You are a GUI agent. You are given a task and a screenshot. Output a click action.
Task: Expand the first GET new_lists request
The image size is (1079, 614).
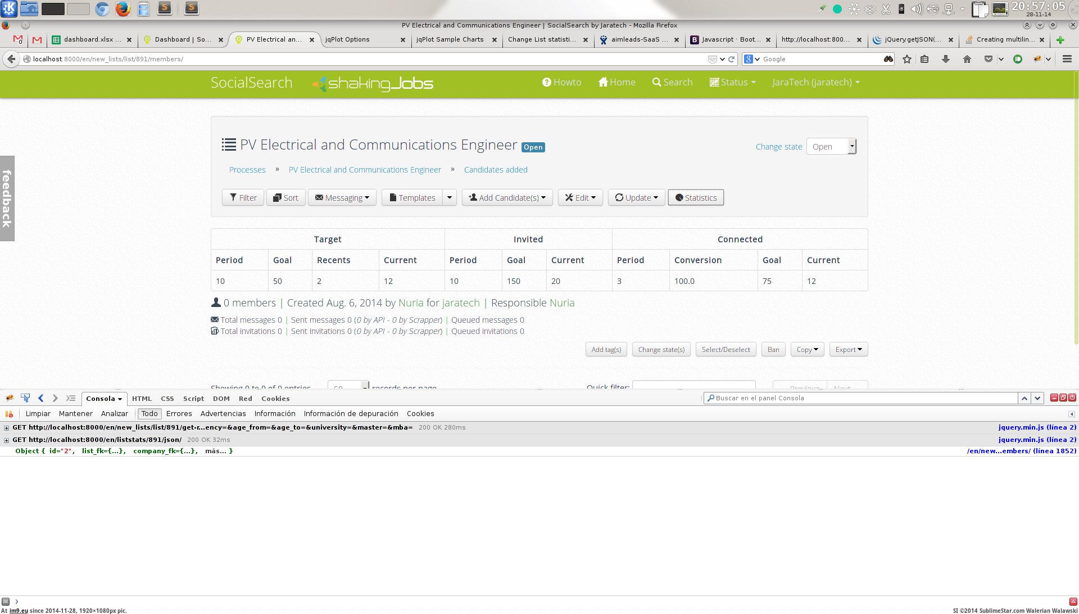tap(6, 428)
